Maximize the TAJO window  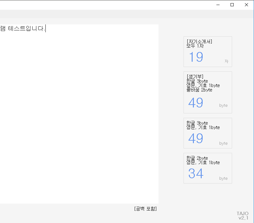[232, 5]
